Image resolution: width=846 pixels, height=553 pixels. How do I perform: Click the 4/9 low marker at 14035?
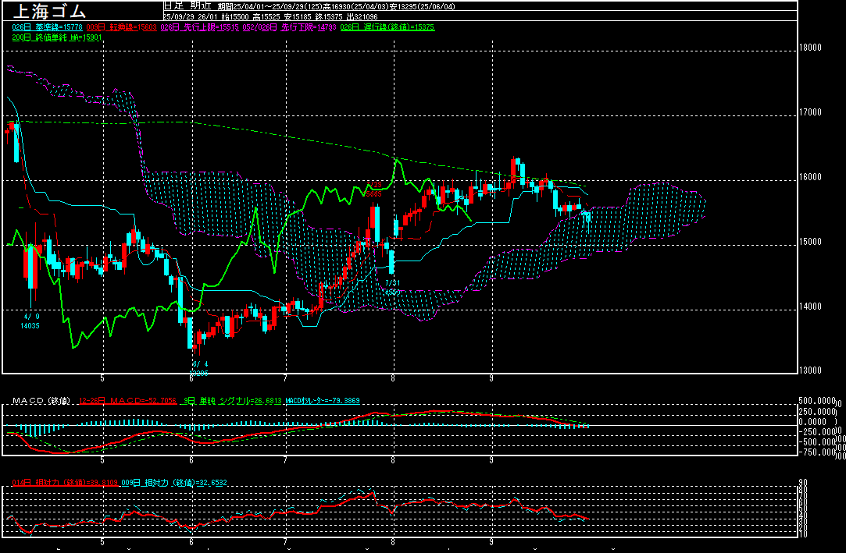pyautogui.click(x=30, y=320)
